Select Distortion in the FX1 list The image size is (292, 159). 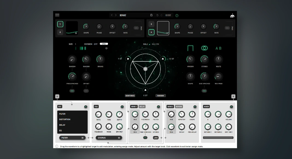[65, 120]
